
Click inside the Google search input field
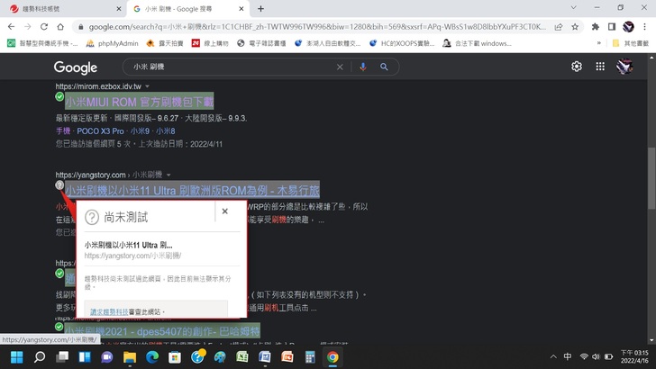coord(225,67)
